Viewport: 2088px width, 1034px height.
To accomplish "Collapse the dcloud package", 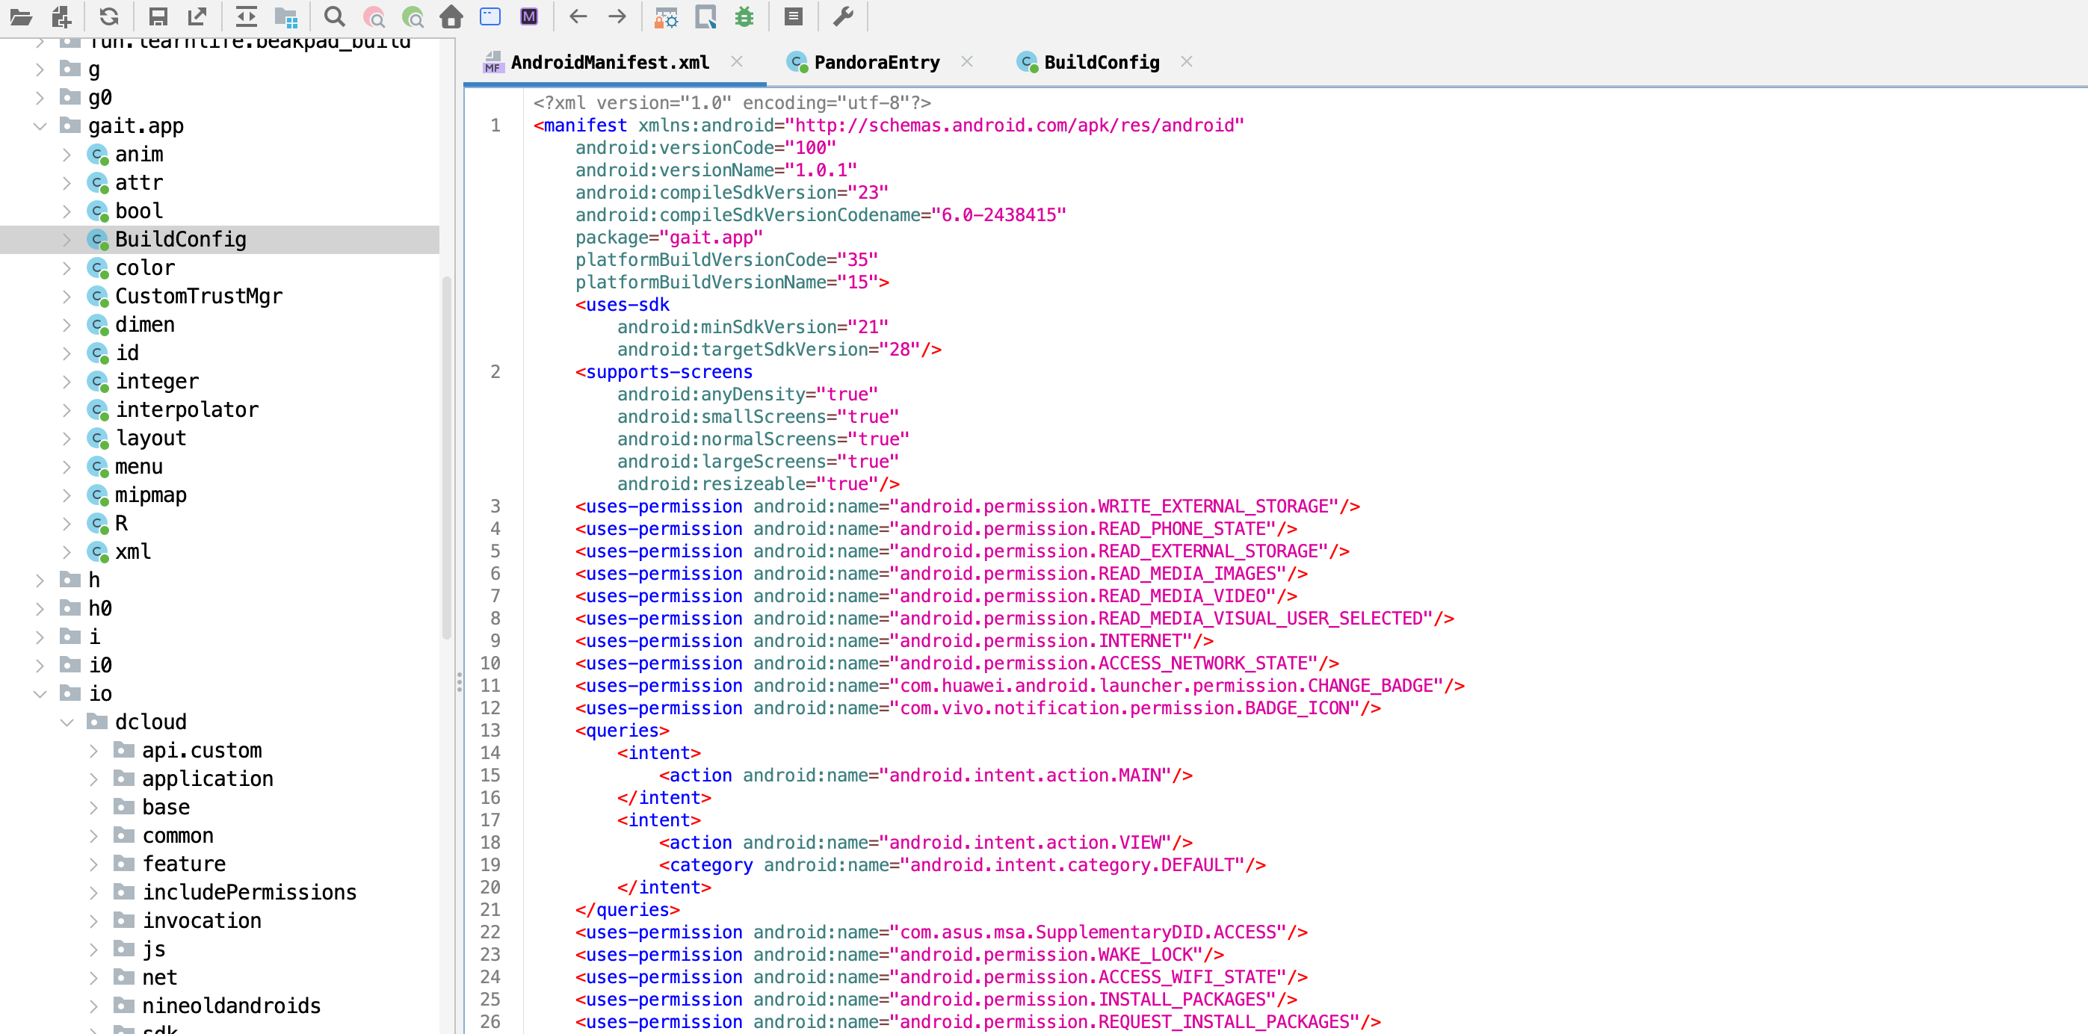I will click(x=67, y=722).
